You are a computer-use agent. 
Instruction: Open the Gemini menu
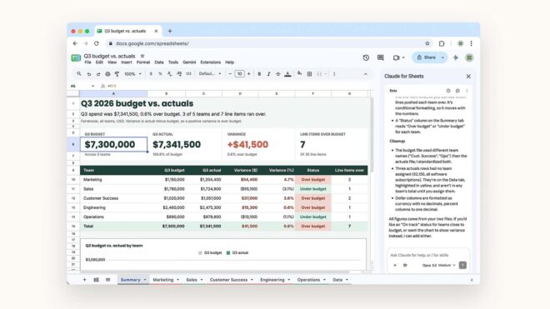click(189, 62)
